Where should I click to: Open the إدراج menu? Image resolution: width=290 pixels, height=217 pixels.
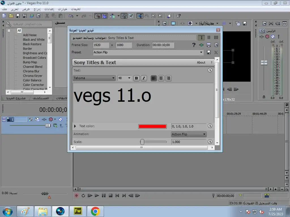tap(37, 9)
